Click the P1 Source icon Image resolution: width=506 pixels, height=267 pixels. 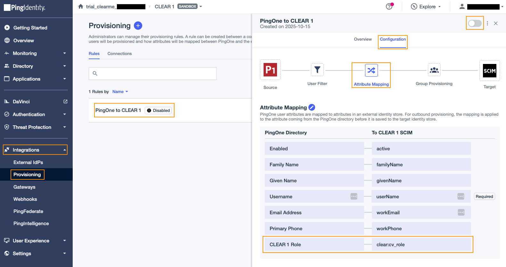pyautogui.click(x=270, y=70)
